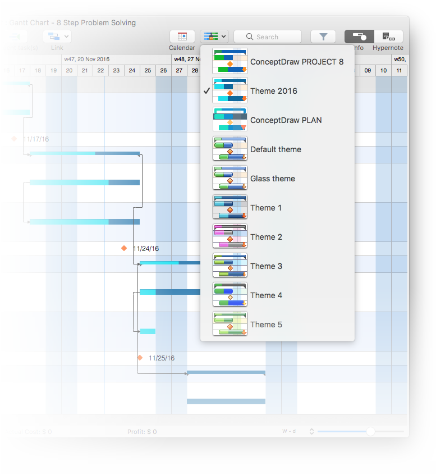Screen dimensions: 436x475
Task: Open the Calendar toolbar button
Action: click(182, 36)
